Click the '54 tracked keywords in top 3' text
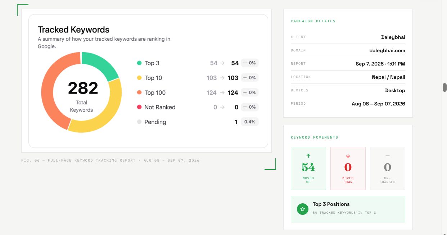 pos(344,213)
